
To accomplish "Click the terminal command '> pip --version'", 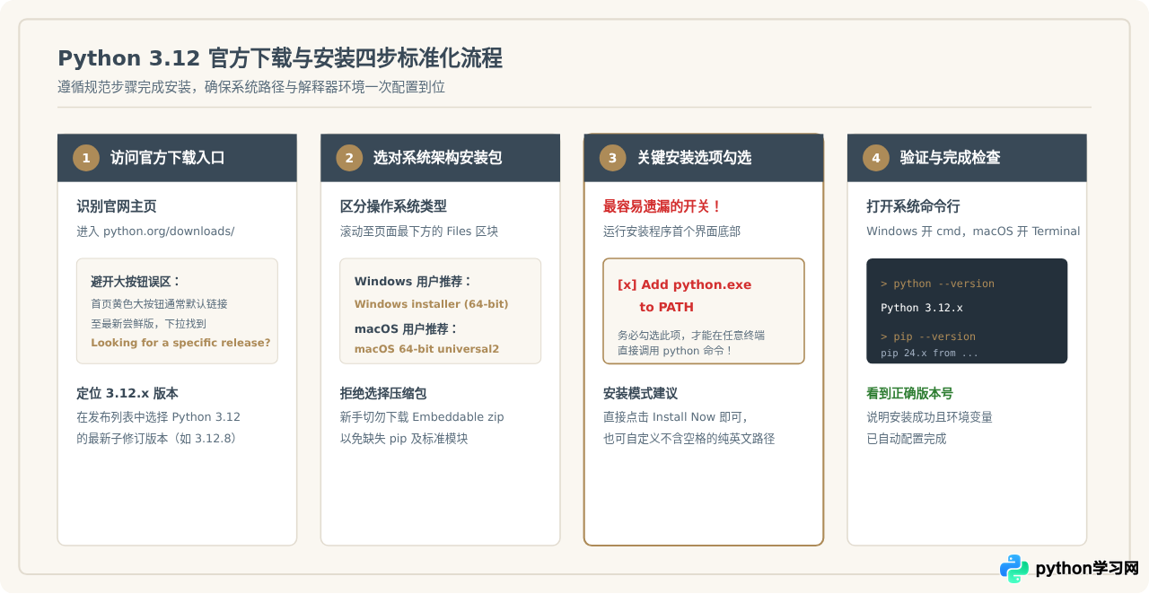I will [928, 336].
